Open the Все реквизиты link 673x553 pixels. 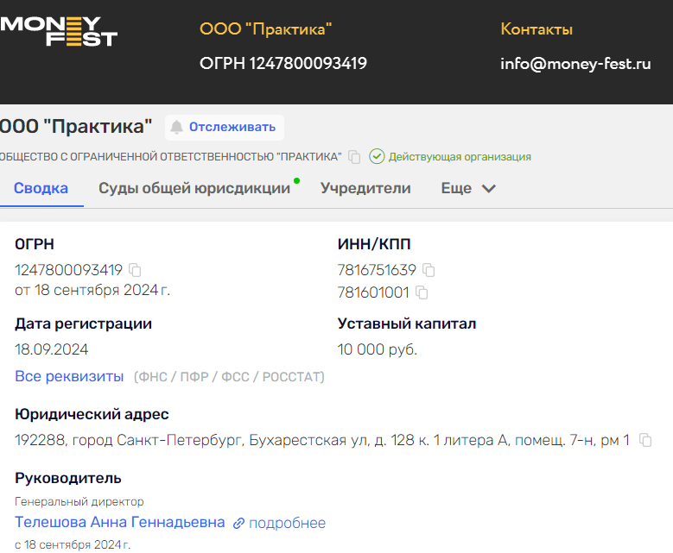pyautogui.click(x=69, y=376)
